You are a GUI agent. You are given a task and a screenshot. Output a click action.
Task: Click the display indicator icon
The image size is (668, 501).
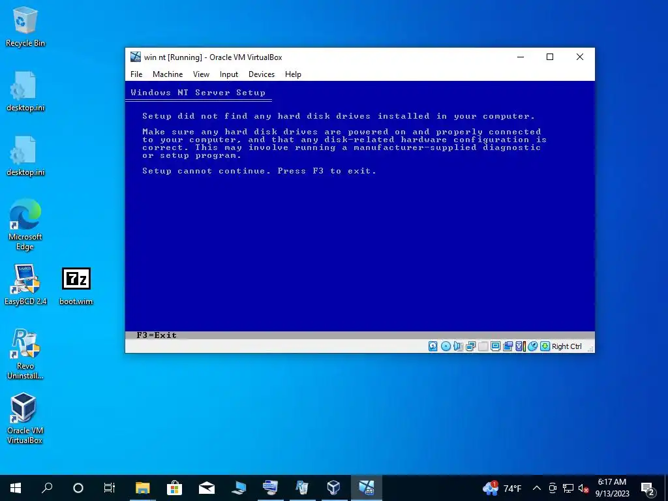pos(496,346)
